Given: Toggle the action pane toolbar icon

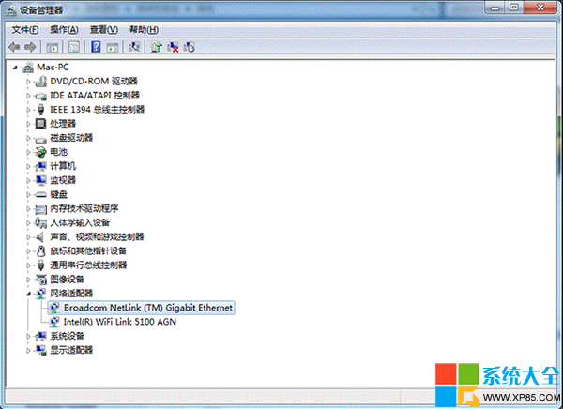Looking at the screenshot, I should click(113, 47).
